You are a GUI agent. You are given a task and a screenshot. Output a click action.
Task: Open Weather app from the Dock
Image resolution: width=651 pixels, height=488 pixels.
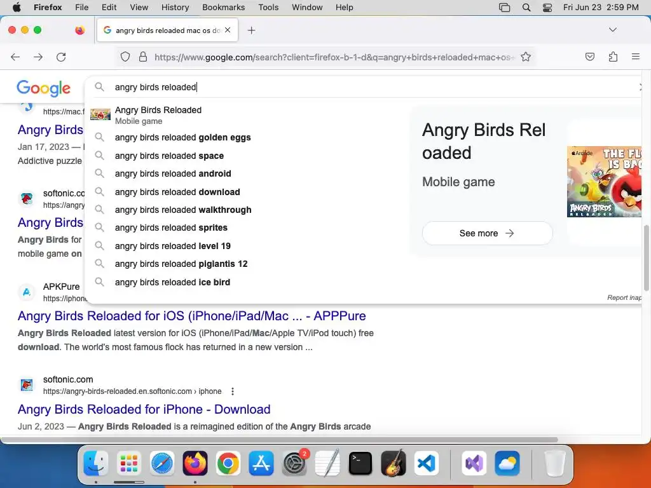coord(507,463)
